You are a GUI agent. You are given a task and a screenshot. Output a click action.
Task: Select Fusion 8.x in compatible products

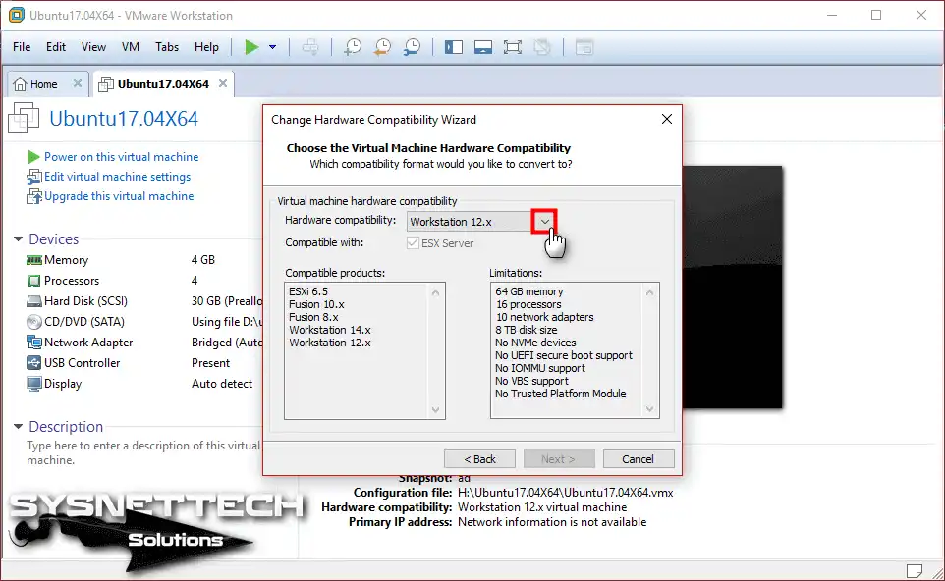[x=313, y=317]
